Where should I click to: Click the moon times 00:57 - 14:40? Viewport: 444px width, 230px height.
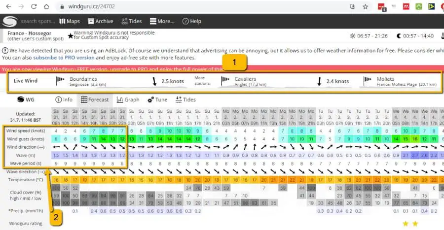[x=415, y=36]
